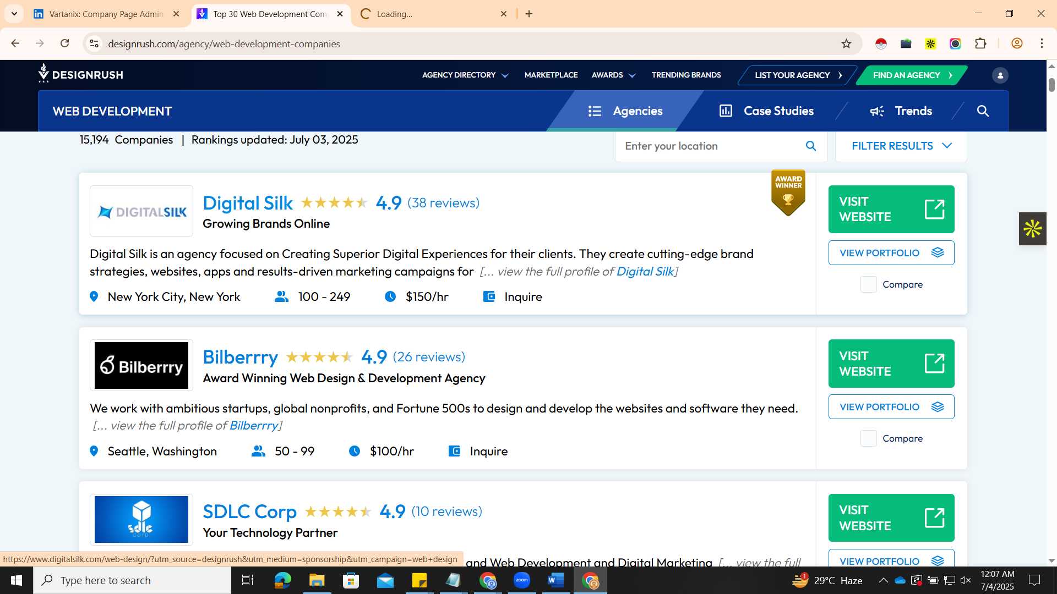Click the floating asterisk side widget
Image resolution: width=1057 pixels, height=594 pixels.
[1033, 229]
